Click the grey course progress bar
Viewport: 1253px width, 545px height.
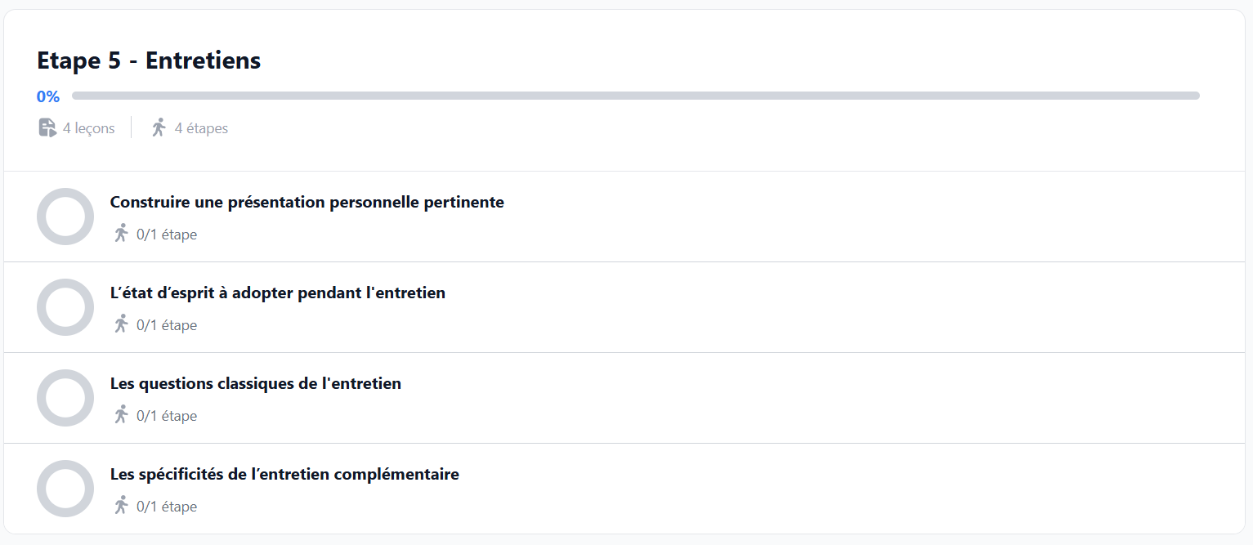(636, 96)
